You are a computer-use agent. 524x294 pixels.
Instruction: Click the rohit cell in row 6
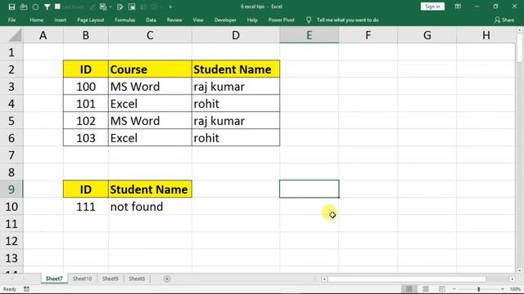(236, 138)
